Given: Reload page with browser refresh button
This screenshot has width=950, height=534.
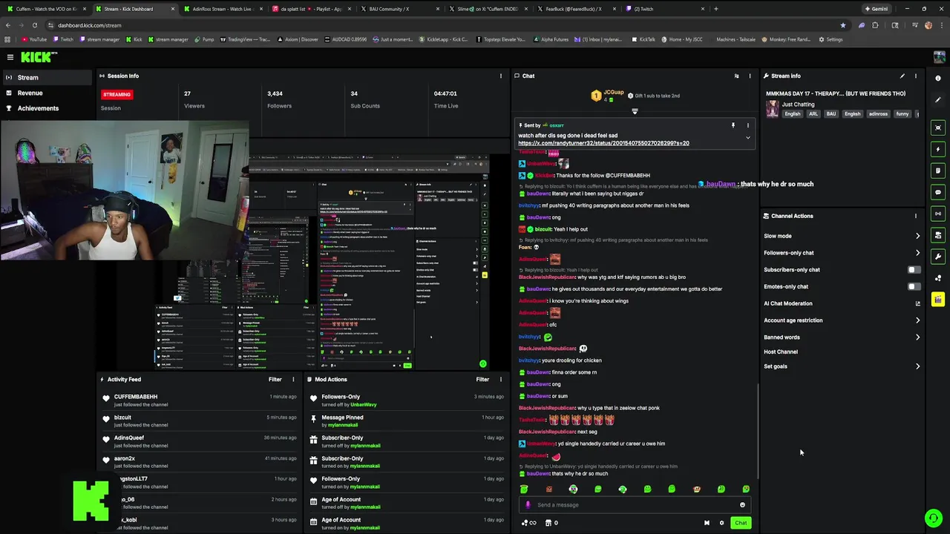Looking at the screenshot, I should [34, 25].
